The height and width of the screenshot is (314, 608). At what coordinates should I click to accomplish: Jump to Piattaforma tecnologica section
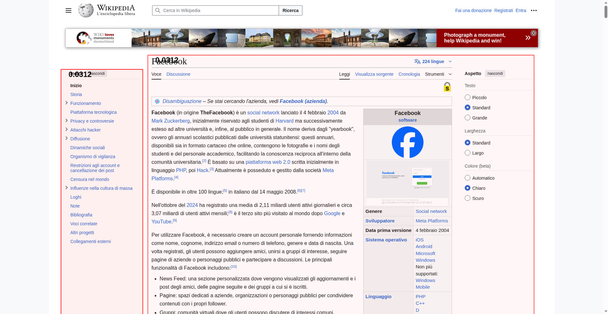(93, 112)
